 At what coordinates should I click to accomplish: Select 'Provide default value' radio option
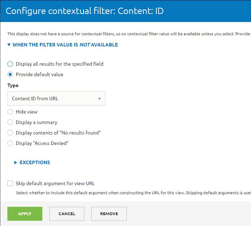[x=10, y=74]
